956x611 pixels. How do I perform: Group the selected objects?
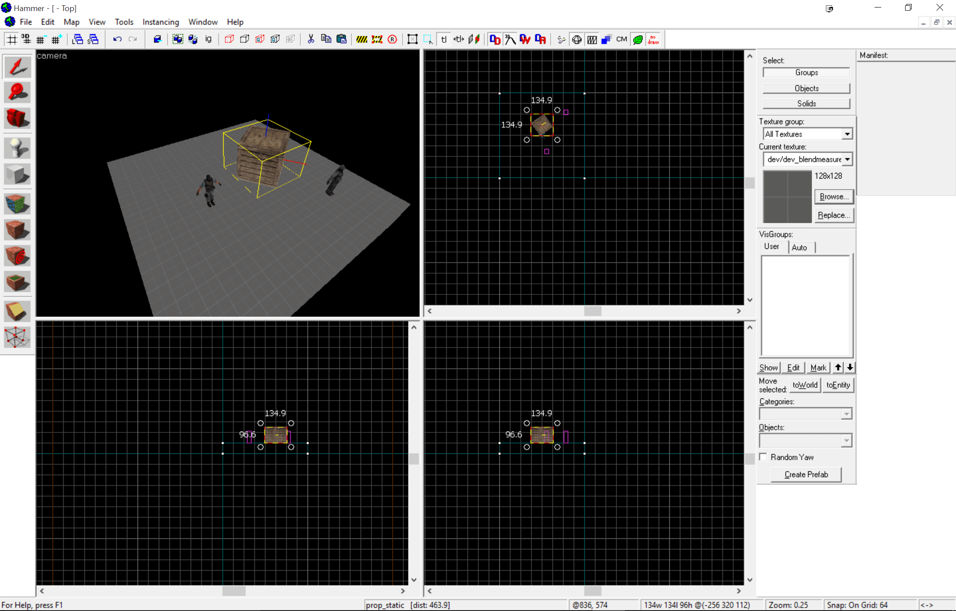(178, 39)
